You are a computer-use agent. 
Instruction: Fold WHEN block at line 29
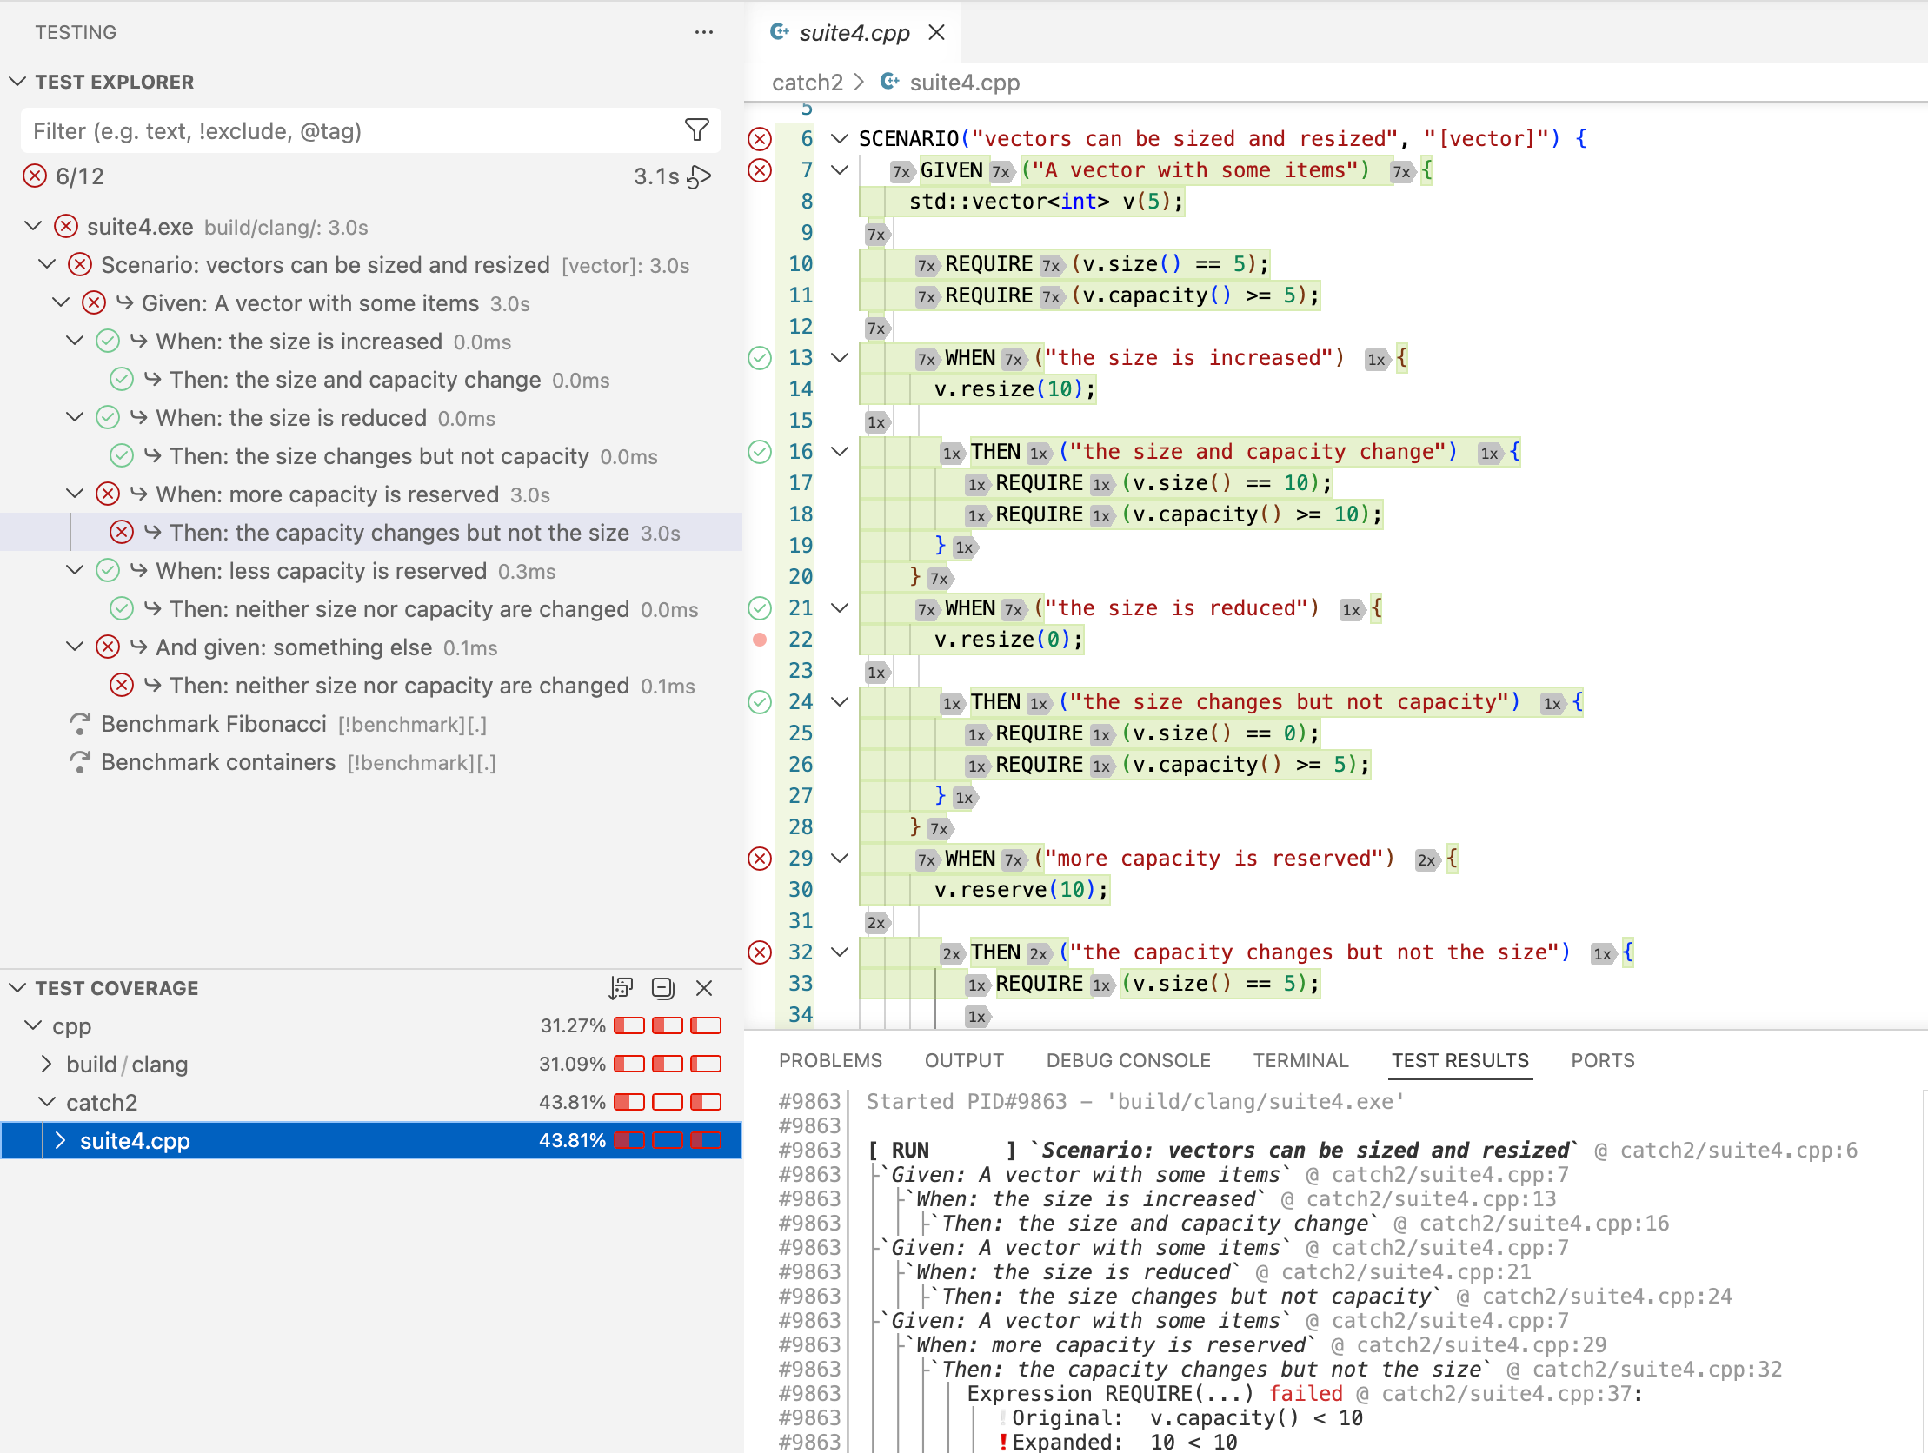pyautogui.click(x=840, y=858)
